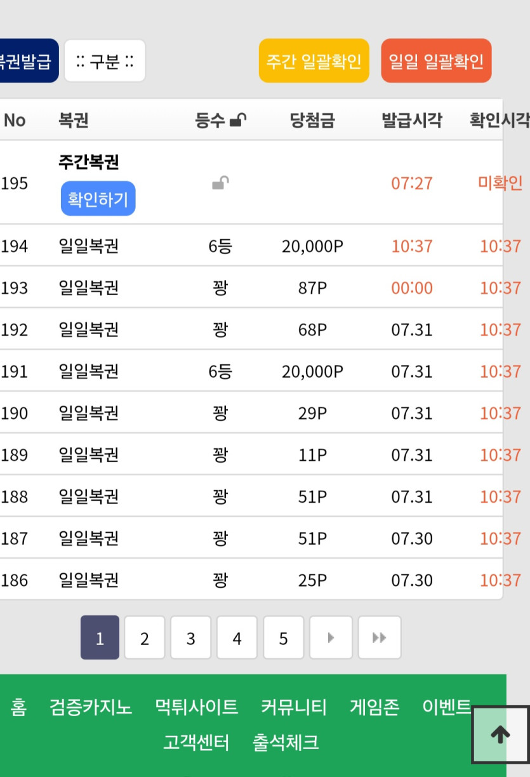Click 07.30 issue date in row 187

point(412,538)
